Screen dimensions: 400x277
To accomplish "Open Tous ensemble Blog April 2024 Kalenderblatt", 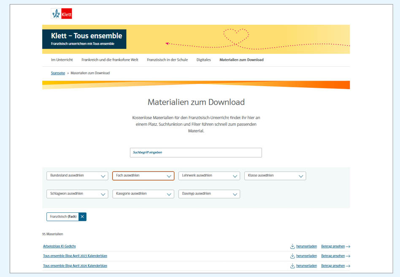I will coord(75,266).
